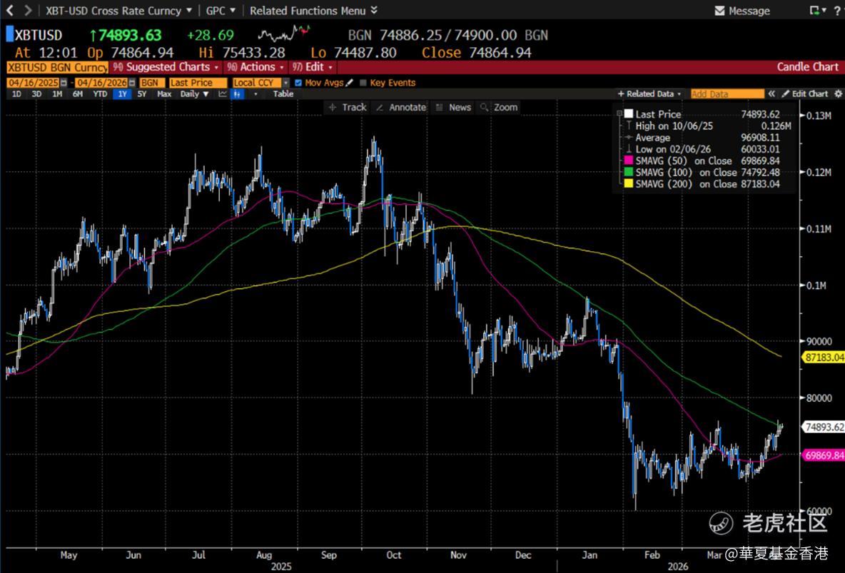Enable the Key Events checkbox
The image size is (845, 573).
click(363, 83)
